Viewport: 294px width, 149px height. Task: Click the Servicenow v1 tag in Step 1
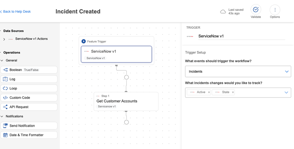click(x=107, y=106)
